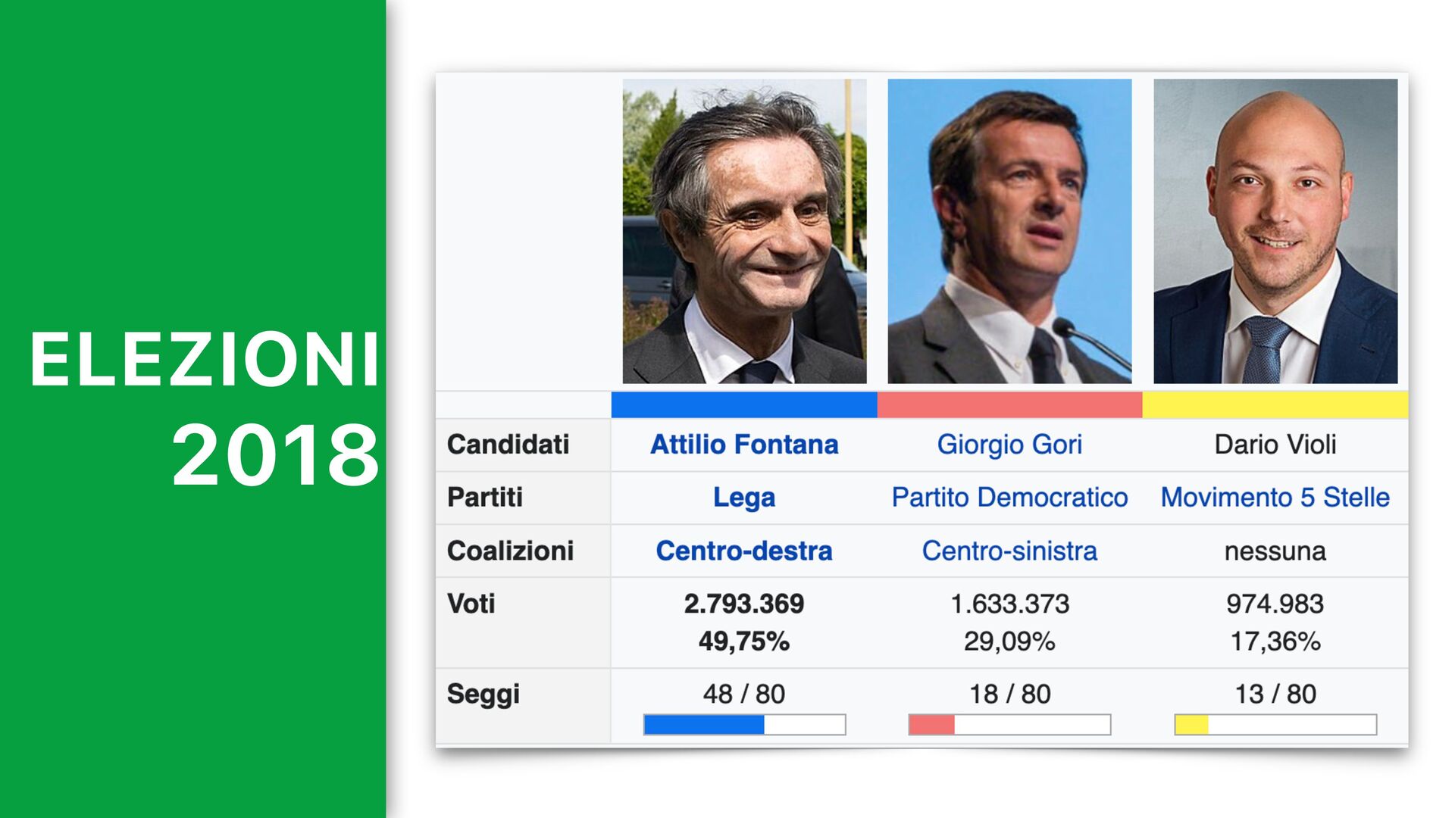Screen dimensions: 1455x818
Task: Open the Centro-sinistra coalition link
Action: (x=1009, y=551)
